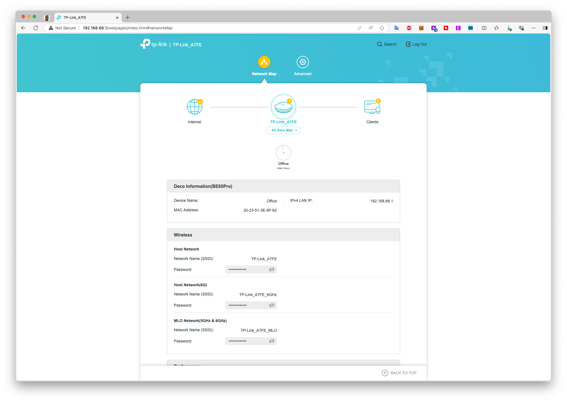Reload the page with refresh icon

(36, 28)
